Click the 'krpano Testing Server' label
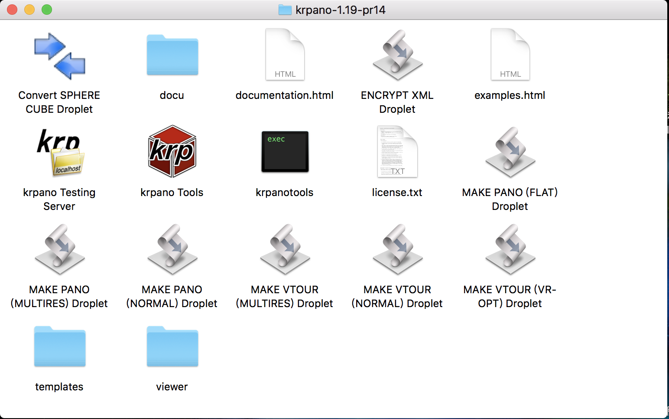Screen dimensions: 669x419 pos(59,200)
